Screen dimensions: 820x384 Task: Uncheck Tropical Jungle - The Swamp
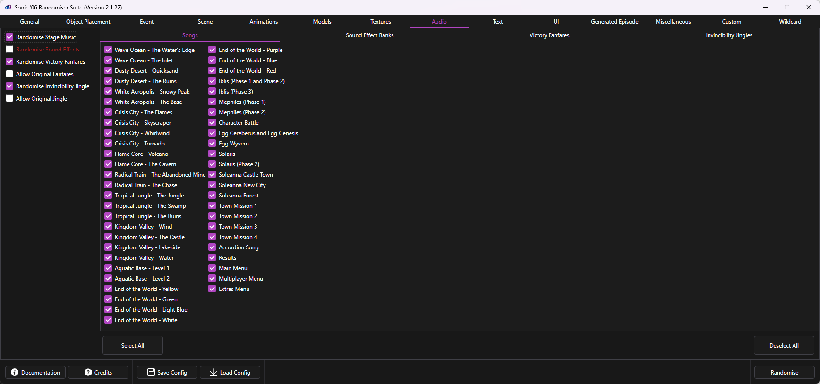[108, 205]
